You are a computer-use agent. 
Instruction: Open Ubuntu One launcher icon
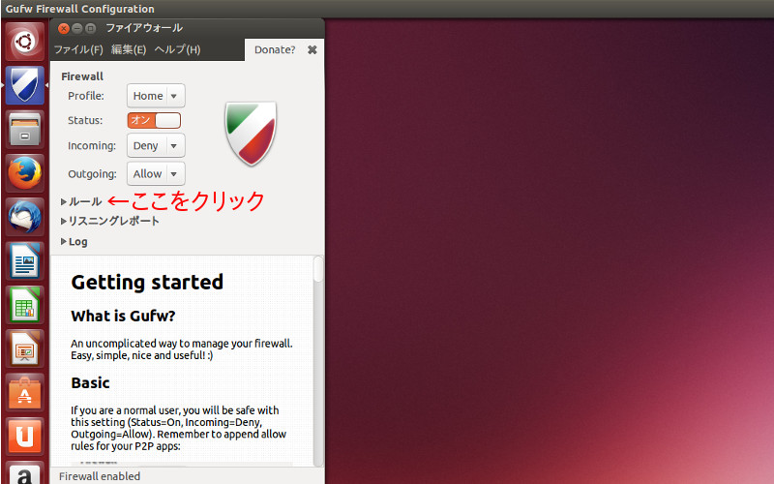(25, 438)
